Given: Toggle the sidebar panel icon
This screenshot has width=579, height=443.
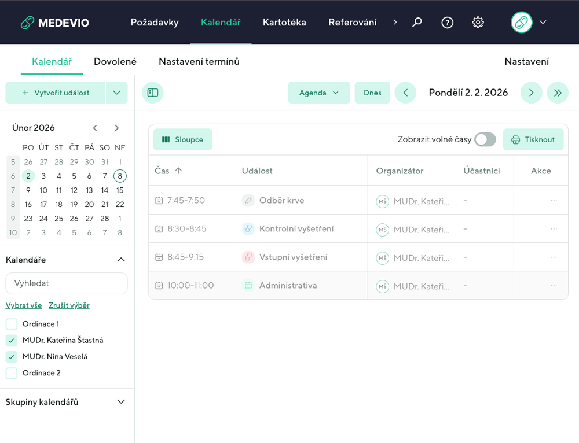Looking at the screenshot, I should 153,93.
